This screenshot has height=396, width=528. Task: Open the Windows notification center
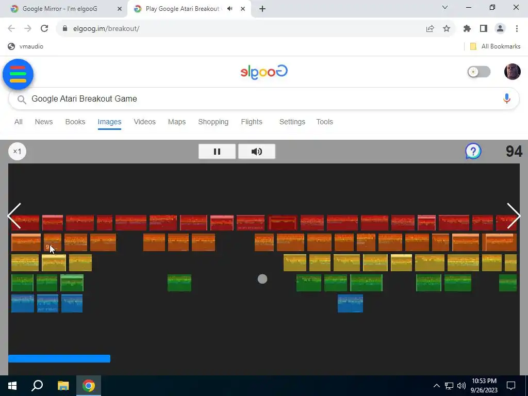(511, 386)
